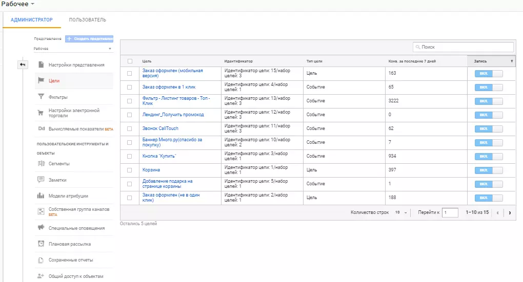Viewport: 523px width, 282px height.
Task: Disable recording for Баннер Много.ру goal
Action: [489, 142]
